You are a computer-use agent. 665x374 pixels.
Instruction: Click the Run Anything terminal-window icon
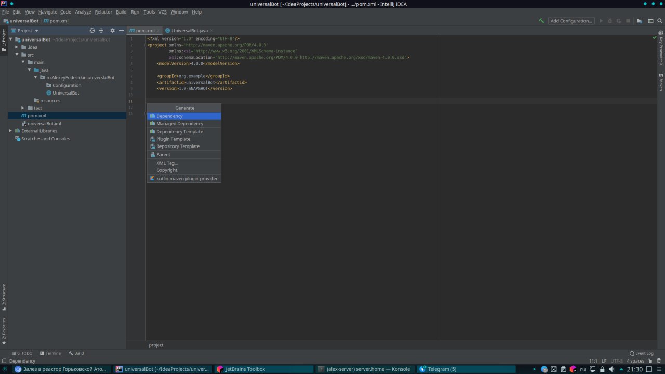coord(651,21)
